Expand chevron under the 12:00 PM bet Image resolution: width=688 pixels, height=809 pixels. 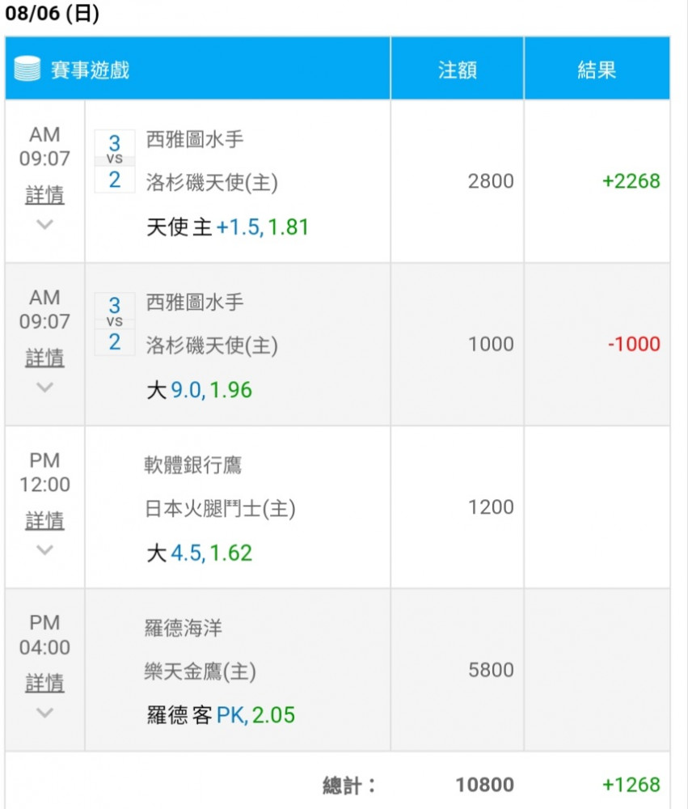click(x=45, y=550)
